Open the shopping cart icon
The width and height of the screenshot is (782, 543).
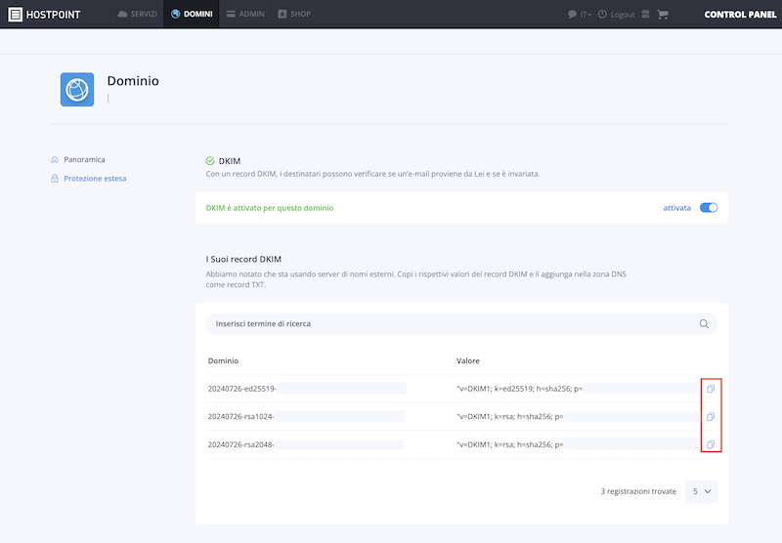(663, 15)
